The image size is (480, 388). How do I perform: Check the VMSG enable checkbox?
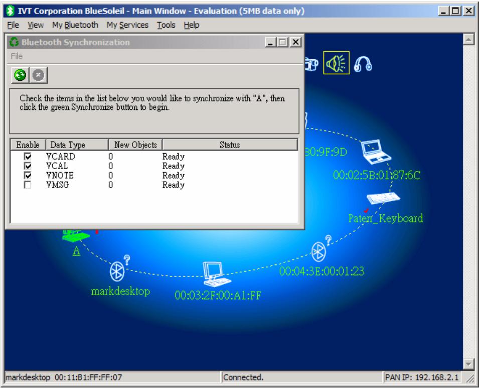click(x=28, y=185)
